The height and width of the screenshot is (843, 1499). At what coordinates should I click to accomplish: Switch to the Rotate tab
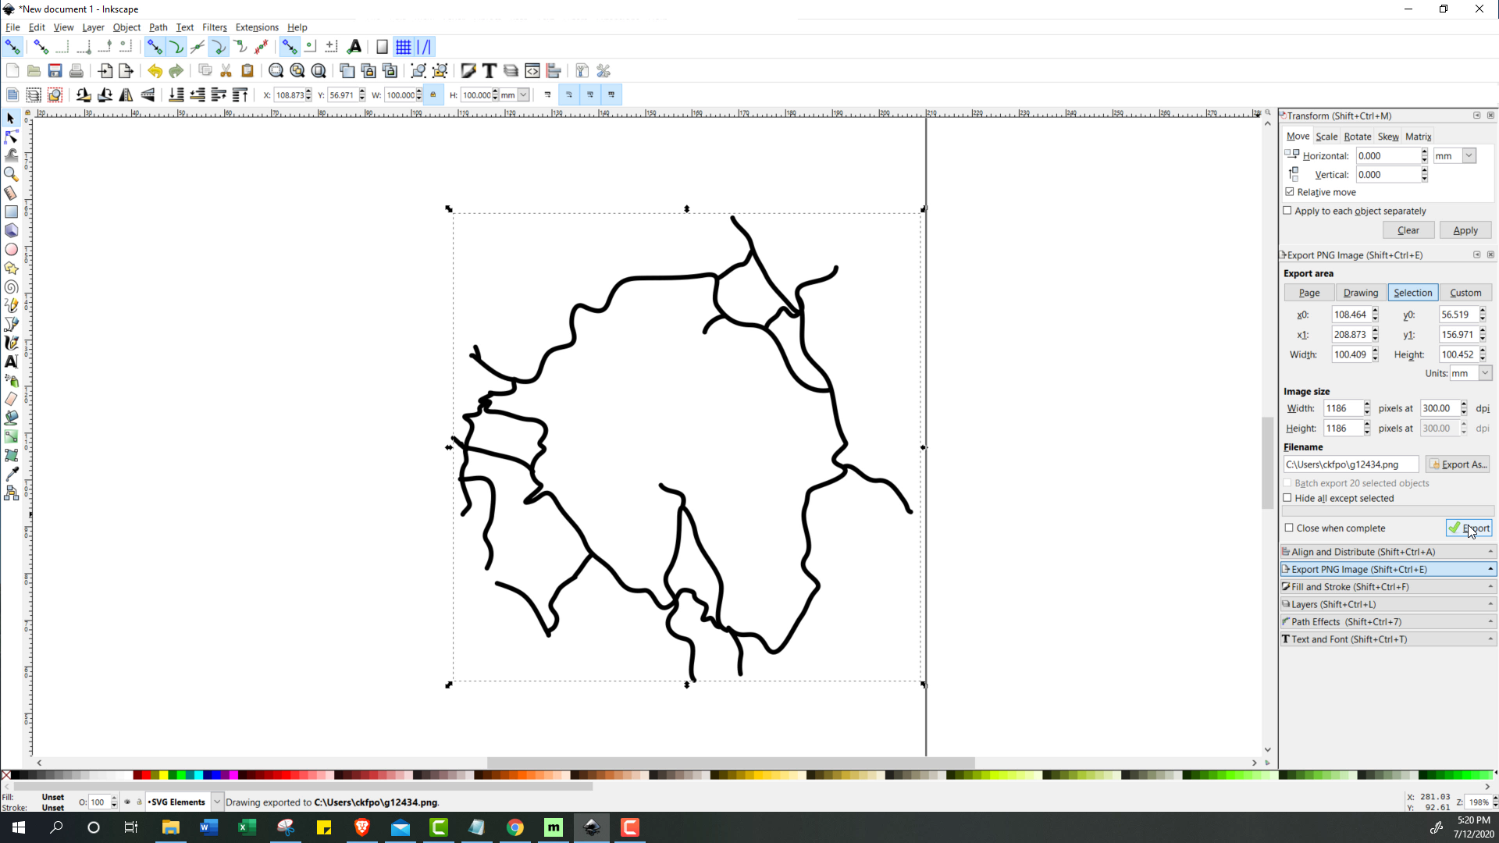pyautogui.click(x=1358, y=137)
